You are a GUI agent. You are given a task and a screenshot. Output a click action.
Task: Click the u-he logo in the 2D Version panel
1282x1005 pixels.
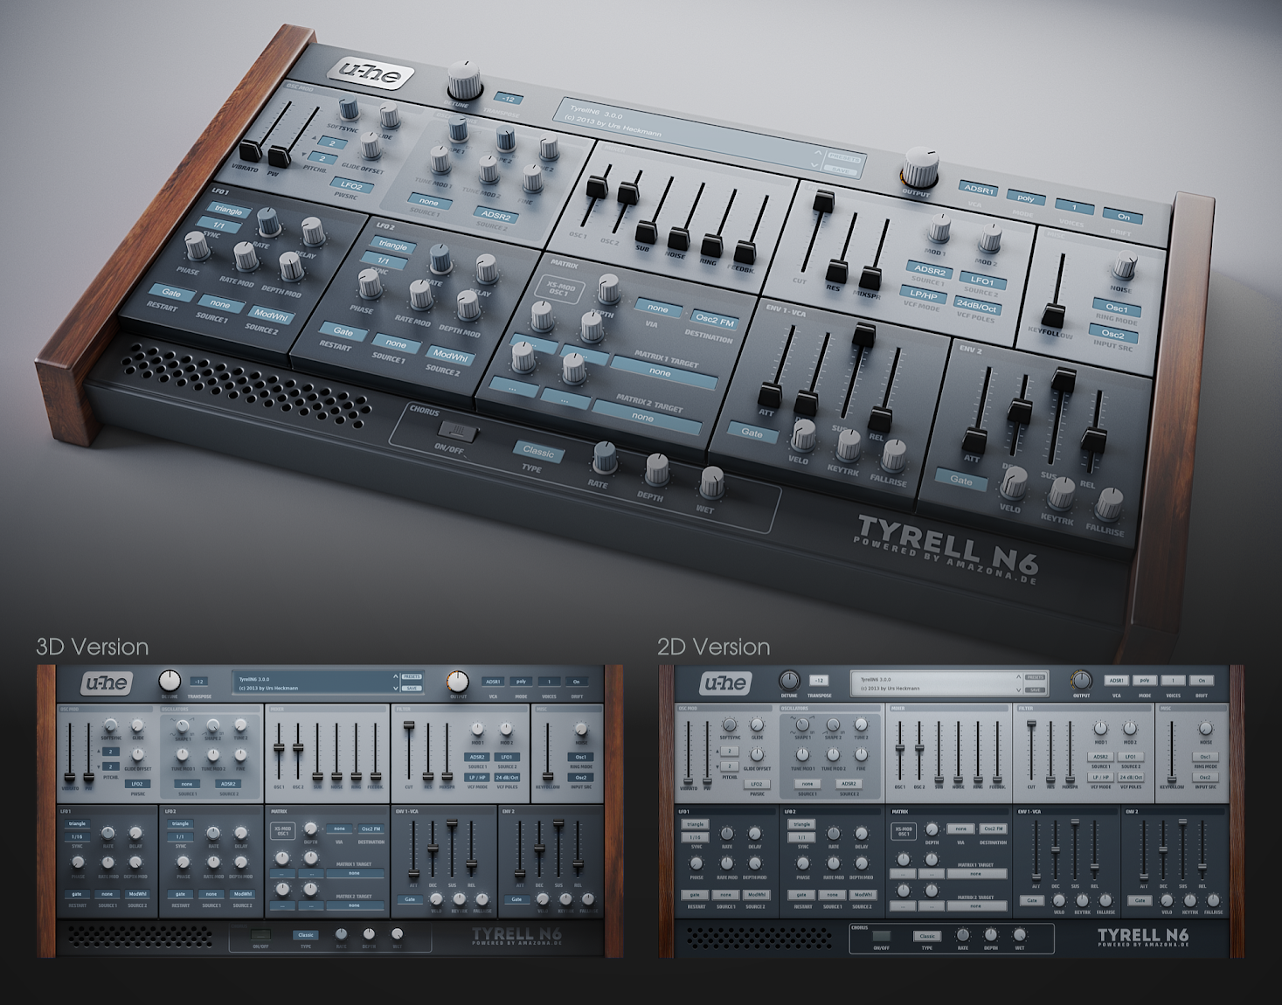pyautogui.click(x=726, y=683)
